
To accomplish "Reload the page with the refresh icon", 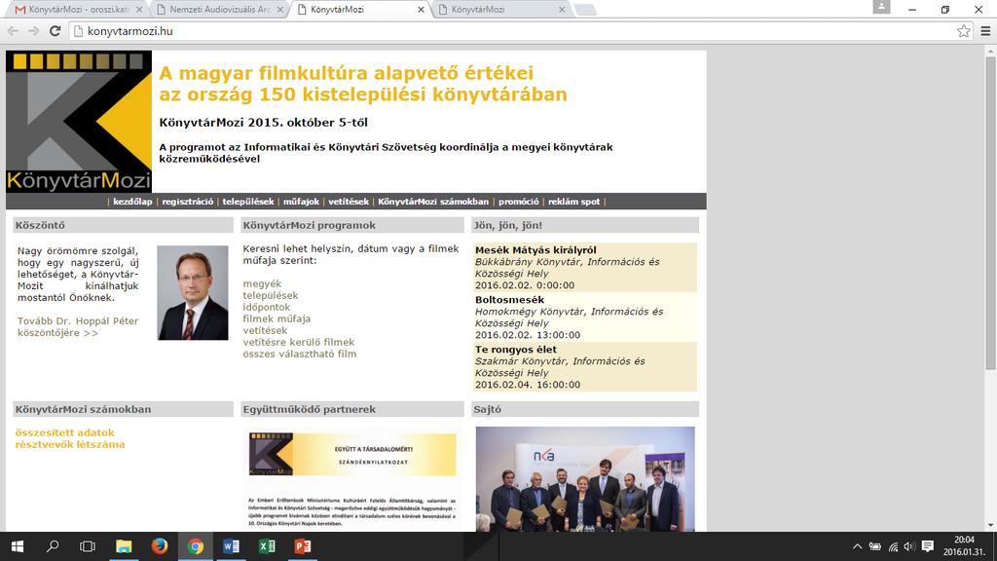I will pos(55,31).
